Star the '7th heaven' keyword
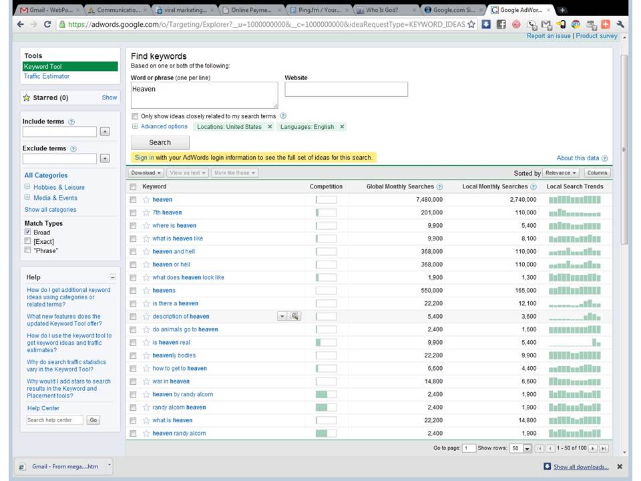The image size is (641, 481). pyautogui.click(x=146, y=212)
